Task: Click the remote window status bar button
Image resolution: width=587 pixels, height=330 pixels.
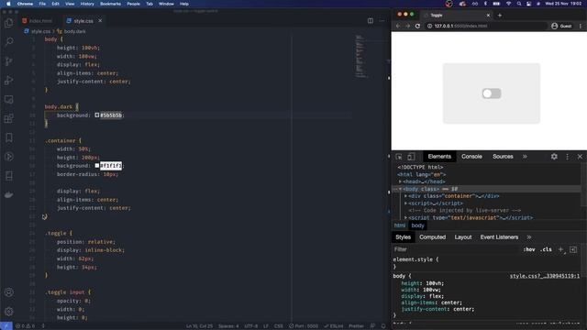Action: [x=6, y=326]
